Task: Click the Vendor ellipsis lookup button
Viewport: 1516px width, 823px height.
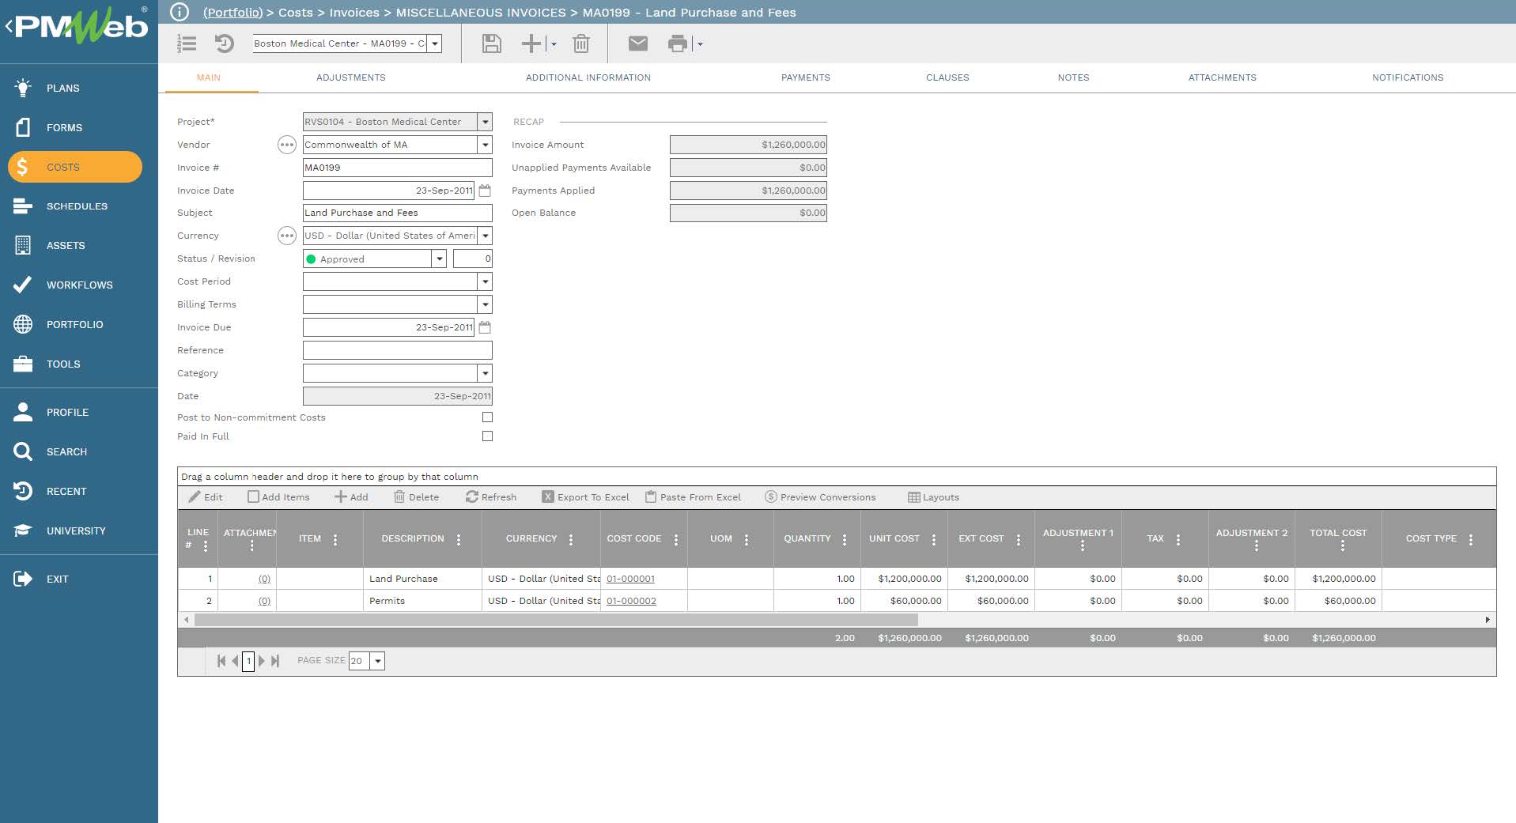Action: tap(287, 145)
